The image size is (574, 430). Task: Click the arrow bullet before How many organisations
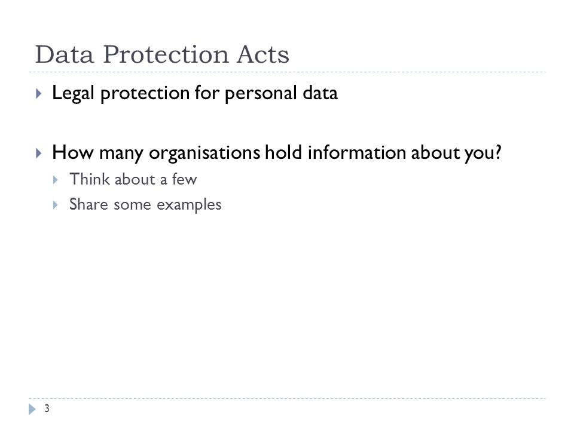39,153
